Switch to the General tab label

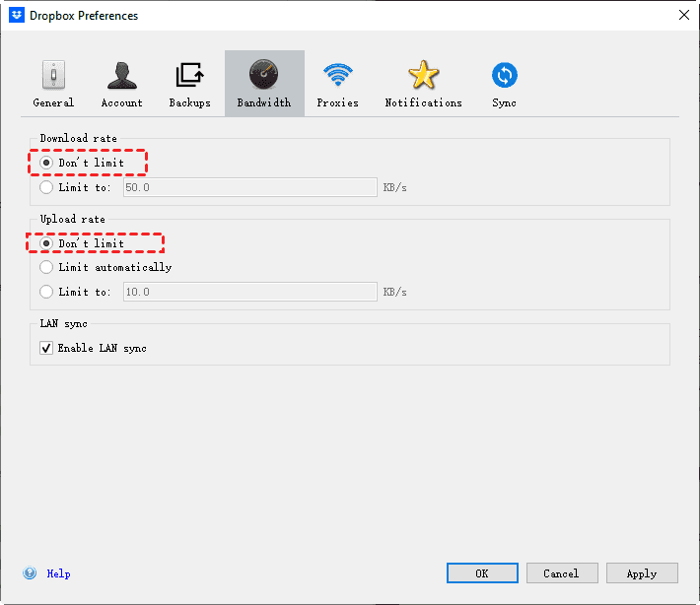(x=53, y=102)
